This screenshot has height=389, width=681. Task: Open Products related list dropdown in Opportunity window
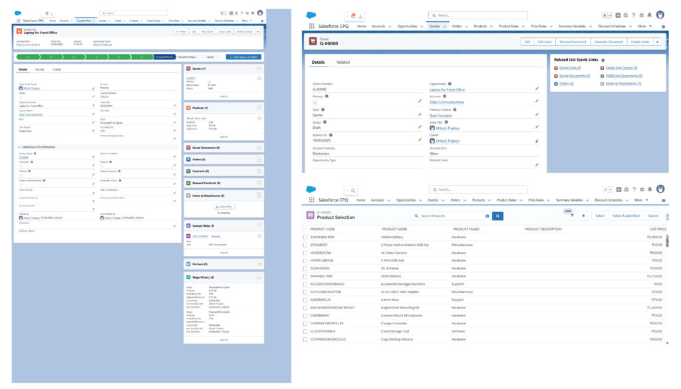(x=259, y=108)
